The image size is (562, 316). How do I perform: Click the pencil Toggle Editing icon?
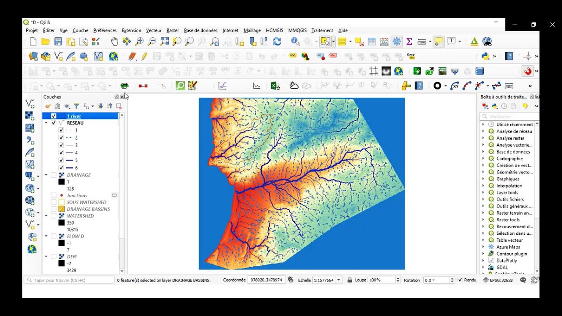click(144, 56)
